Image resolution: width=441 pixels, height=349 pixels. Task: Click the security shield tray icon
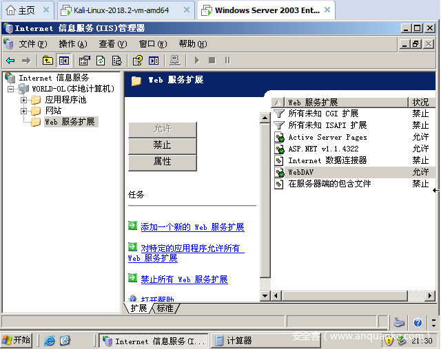pyautogui.click(x=389, y=341)
